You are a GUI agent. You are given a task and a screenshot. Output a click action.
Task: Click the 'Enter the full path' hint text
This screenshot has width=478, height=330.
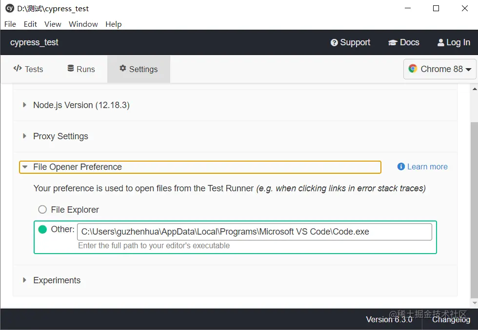[154, 245]
